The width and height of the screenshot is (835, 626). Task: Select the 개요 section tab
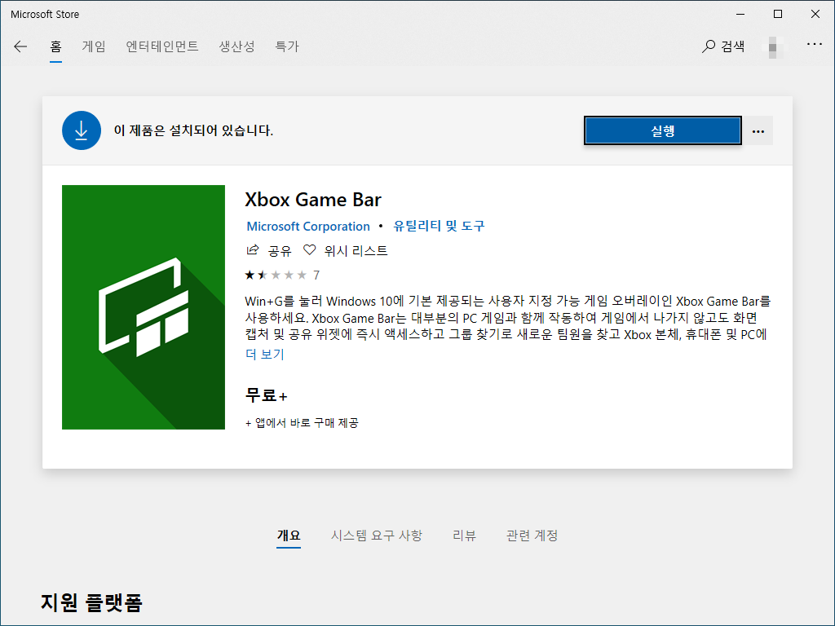289,536
